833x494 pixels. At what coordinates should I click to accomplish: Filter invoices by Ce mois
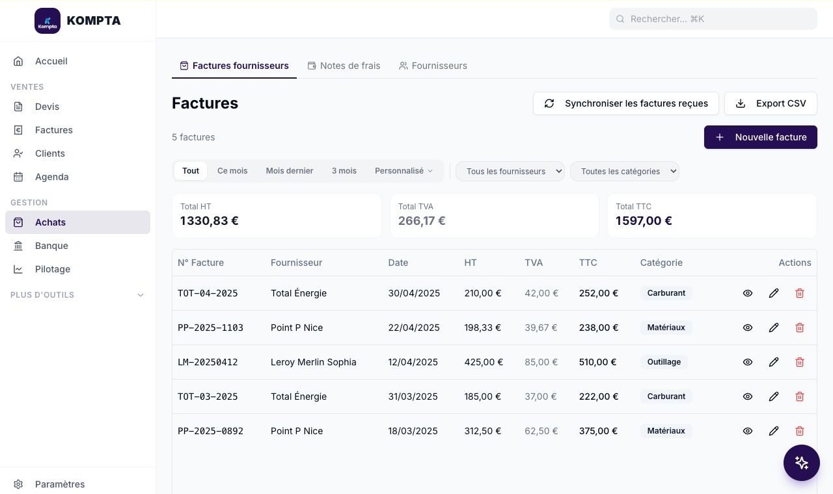tap(232, 171)
